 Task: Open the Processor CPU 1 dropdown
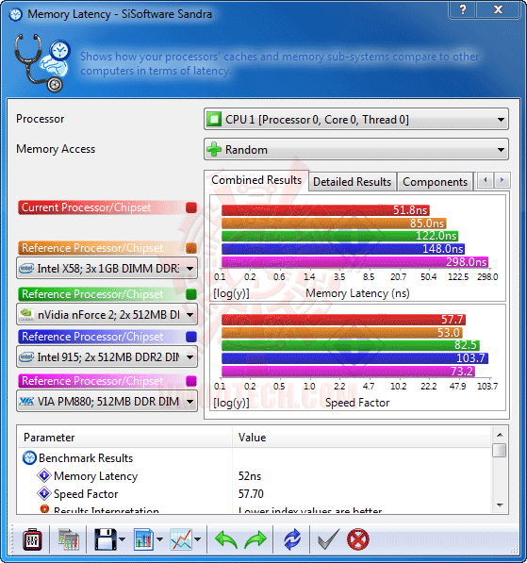(x=356, y=119)
